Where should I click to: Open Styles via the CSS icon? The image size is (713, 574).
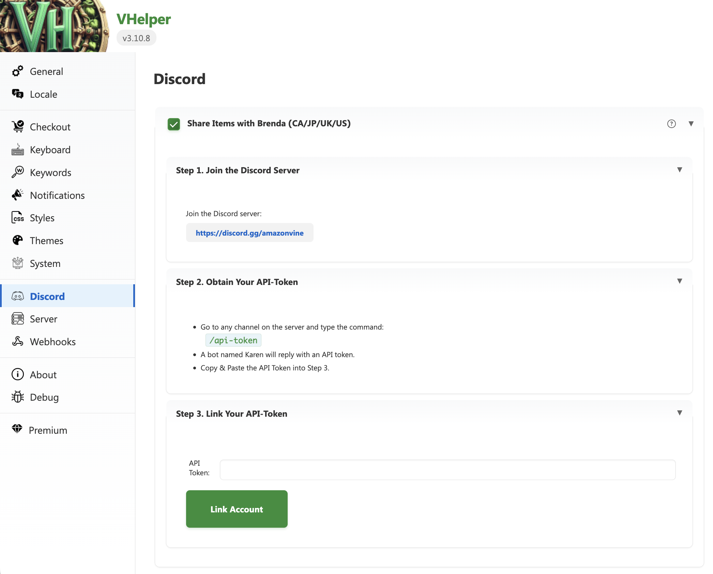[x=17, y=218]
